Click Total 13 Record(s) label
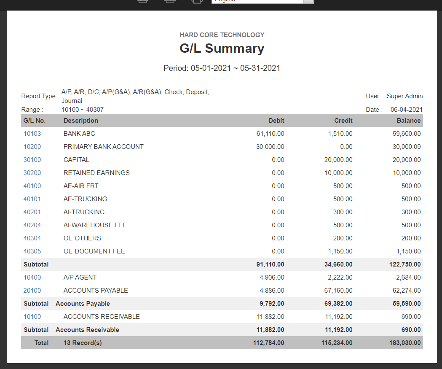 point(68,343)
